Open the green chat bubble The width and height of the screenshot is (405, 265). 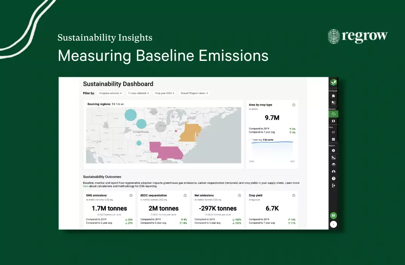[333, 215]
